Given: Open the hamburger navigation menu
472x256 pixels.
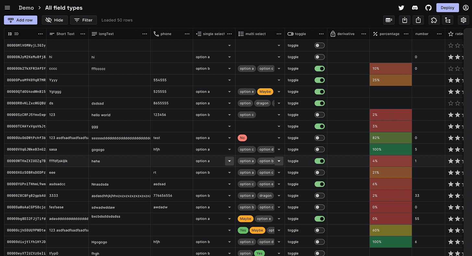Looking at the screenshot, I should pyautogui.click(x=7, y=8).
